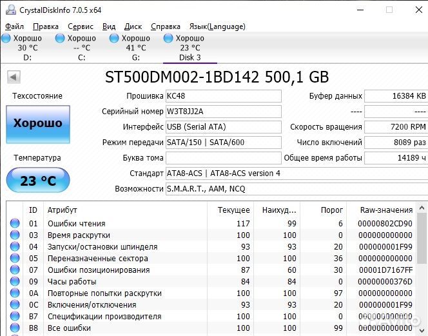Select disk D: at 30 °C
This screenshot has height=336, width=428.
point(27,48)
